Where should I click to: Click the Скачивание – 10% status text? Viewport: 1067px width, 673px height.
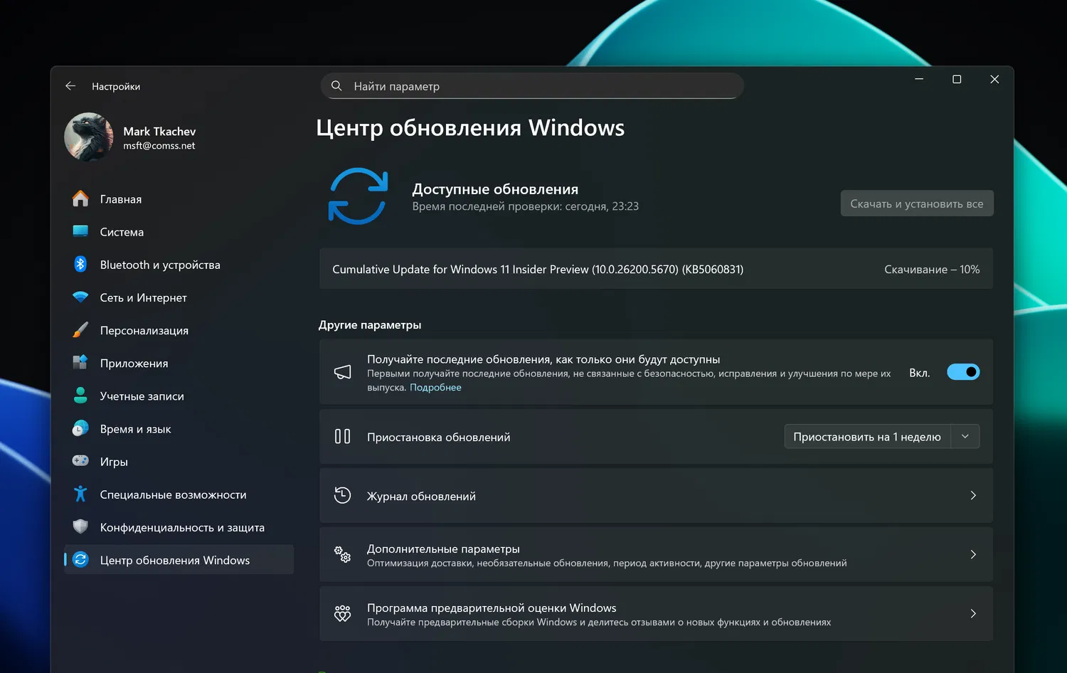[932, 270]
